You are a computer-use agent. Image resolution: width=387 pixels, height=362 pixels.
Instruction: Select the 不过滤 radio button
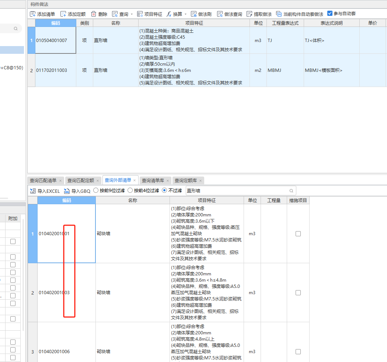(x=164, y=190)
